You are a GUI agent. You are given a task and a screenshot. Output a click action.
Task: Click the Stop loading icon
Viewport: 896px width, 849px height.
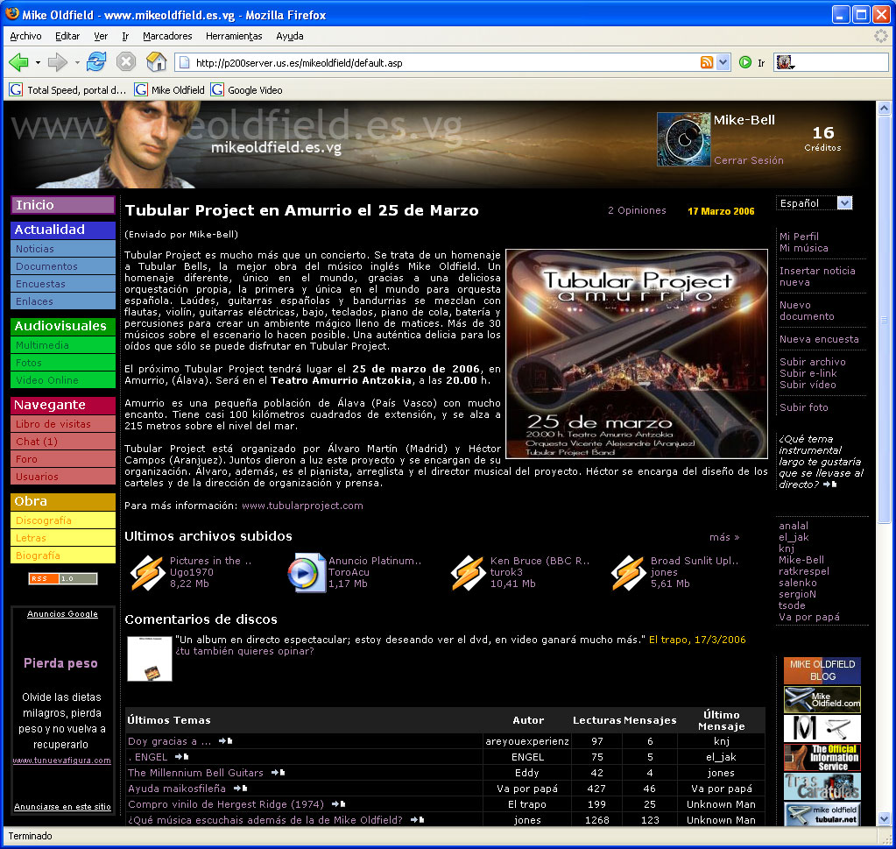[126, 61]
